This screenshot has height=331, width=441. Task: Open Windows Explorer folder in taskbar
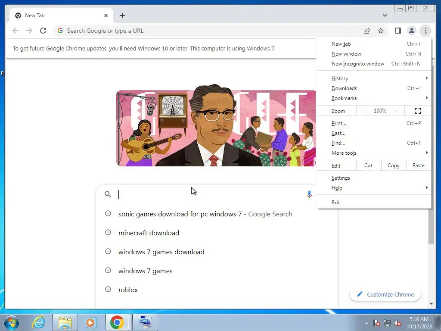[65, 322]
